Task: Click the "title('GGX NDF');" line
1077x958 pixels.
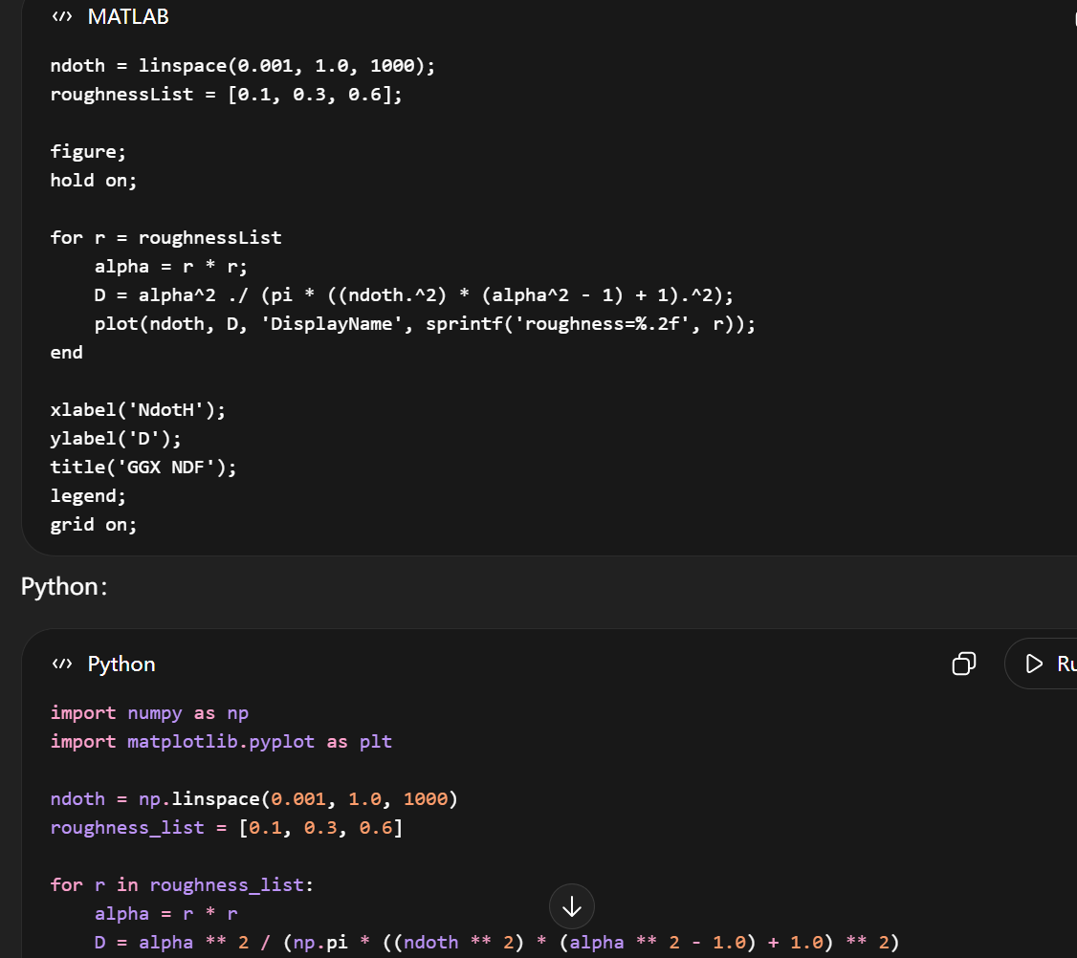Action: click(x=143, y=468)
